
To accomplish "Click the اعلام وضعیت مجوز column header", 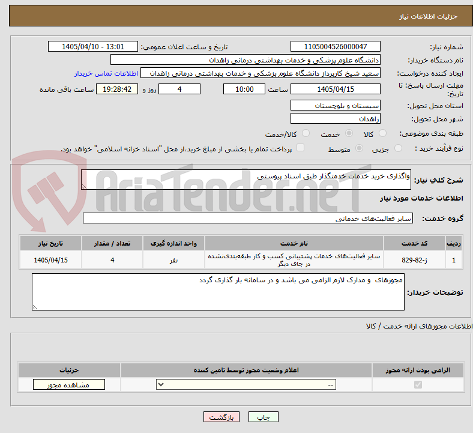I will 246,370.
